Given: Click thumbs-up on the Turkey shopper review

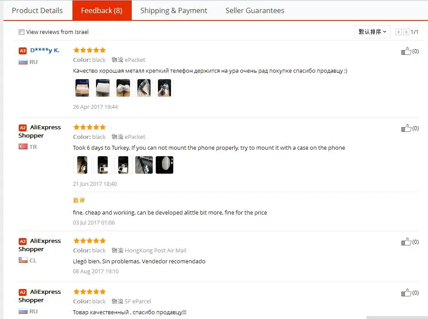Looking at the screenshot, I should [406, 128].
